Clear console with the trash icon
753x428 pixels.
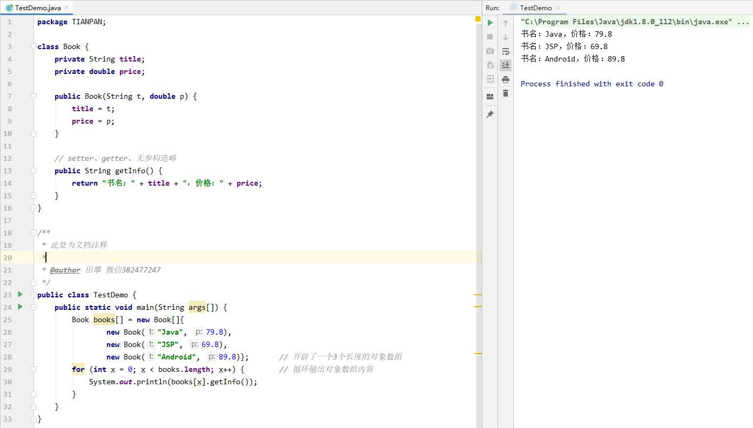point(506,93)
